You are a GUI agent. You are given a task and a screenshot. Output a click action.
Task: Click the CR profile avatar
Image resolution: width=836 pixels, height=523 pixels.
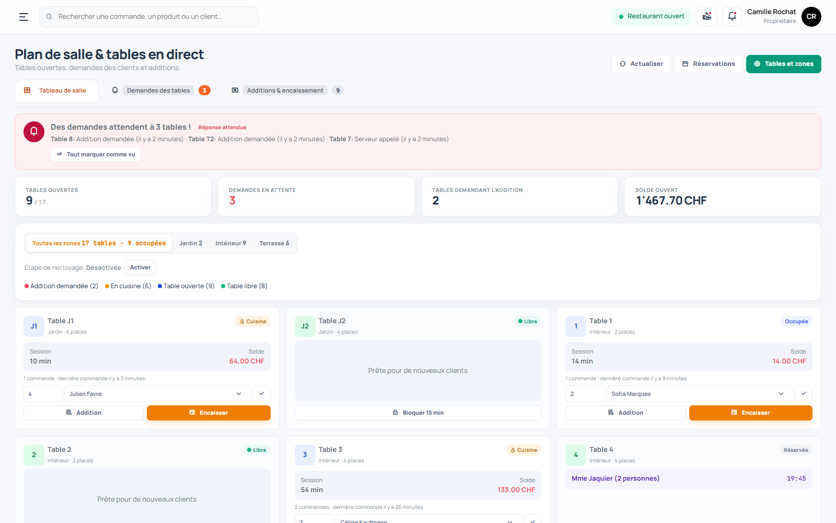point(811,17)
